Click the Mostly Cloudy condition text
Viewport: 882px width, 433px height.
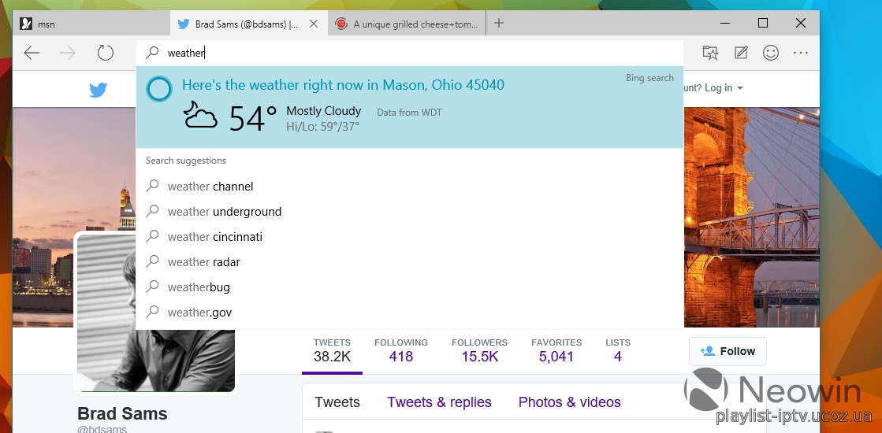[323, 111]
